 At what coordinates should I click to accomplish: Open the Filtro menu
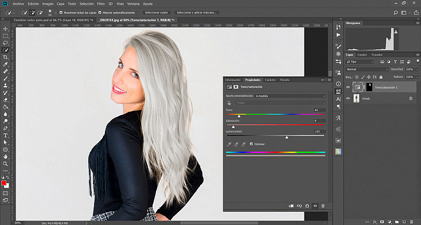[101, 4]
